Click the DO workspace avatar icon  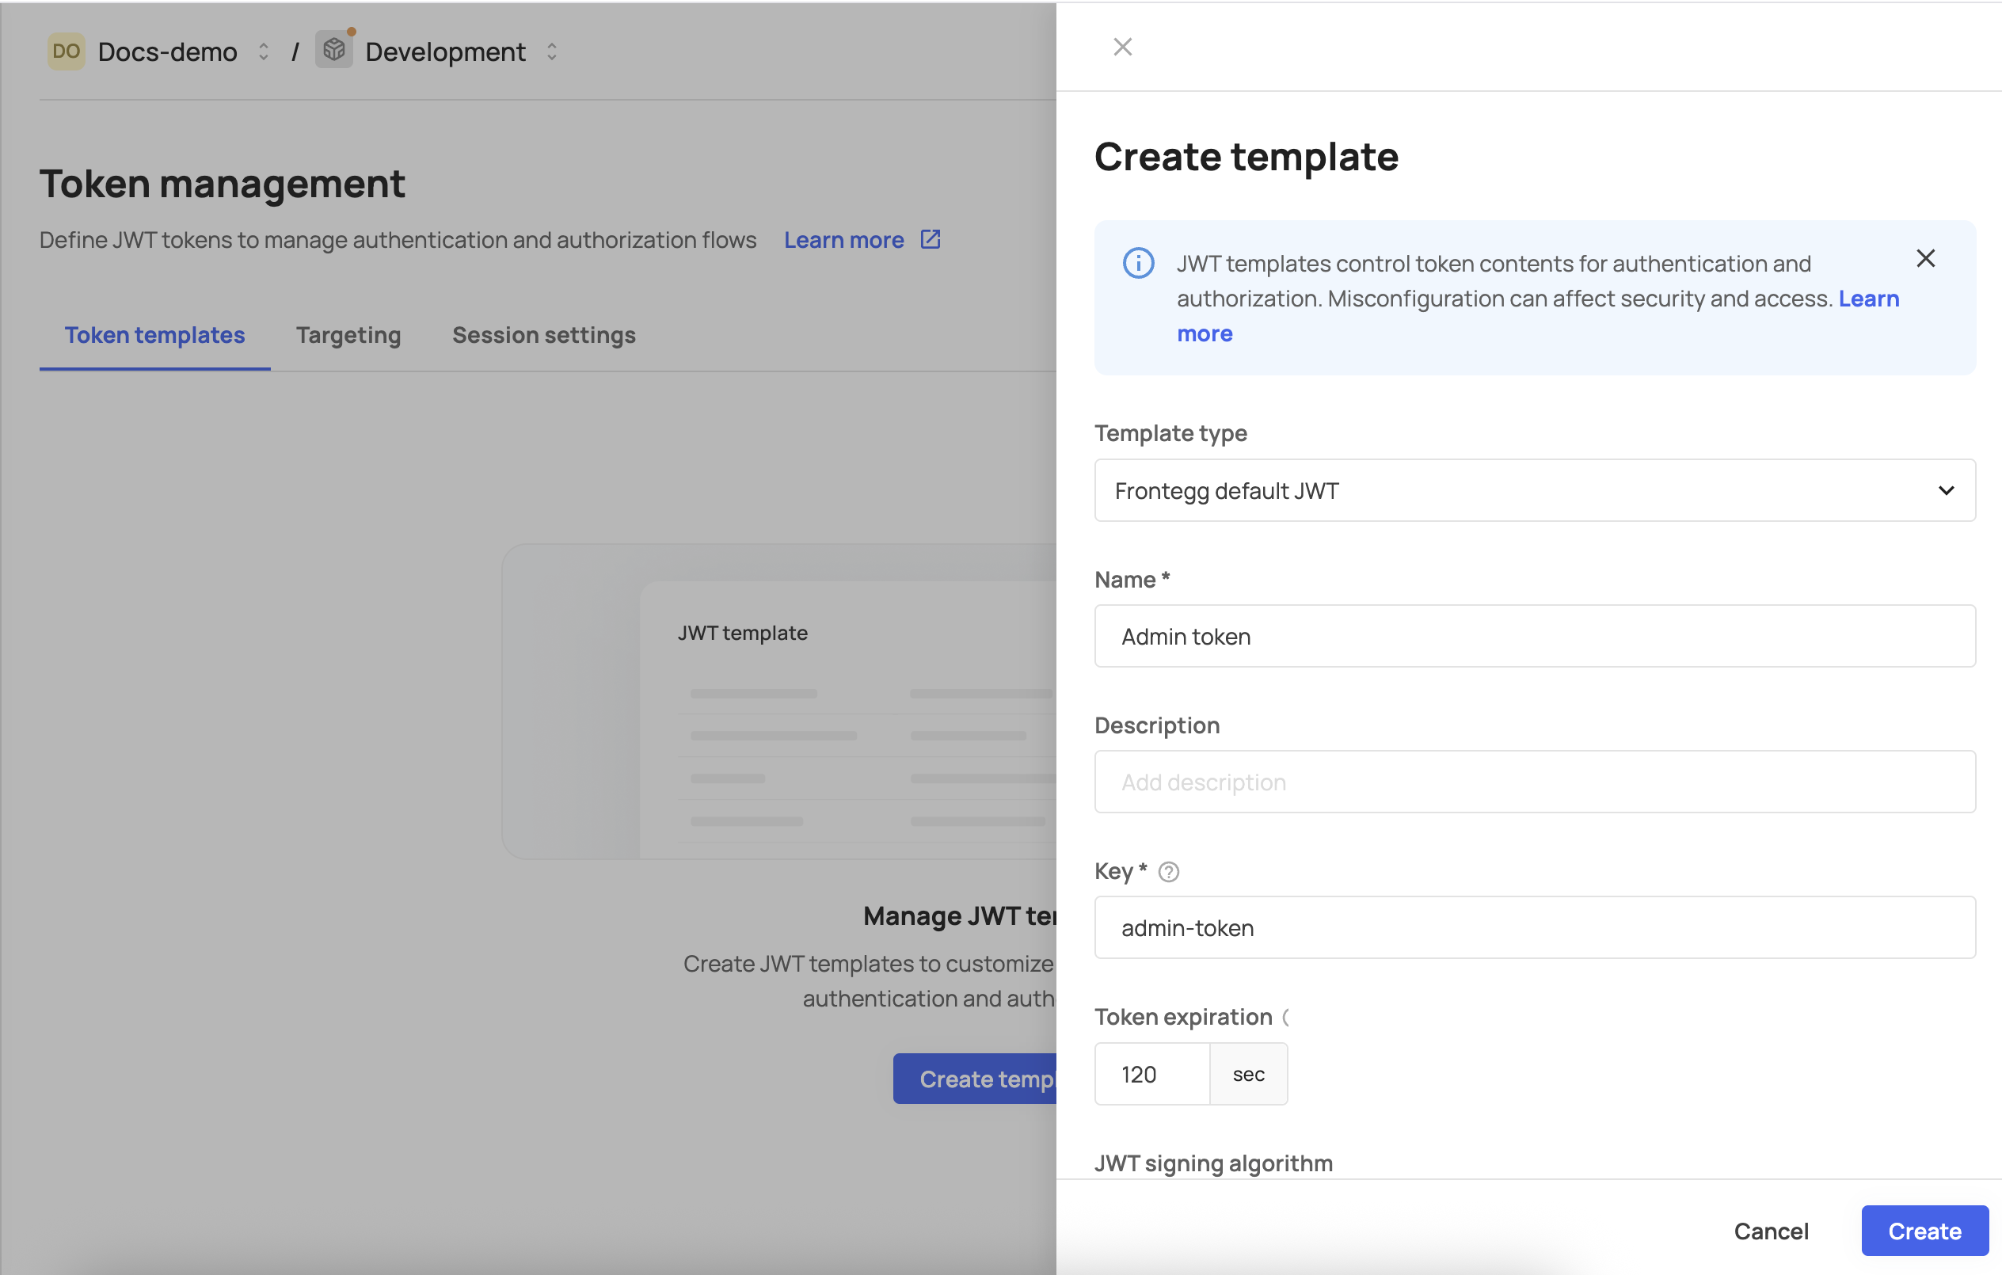(66, 51)
